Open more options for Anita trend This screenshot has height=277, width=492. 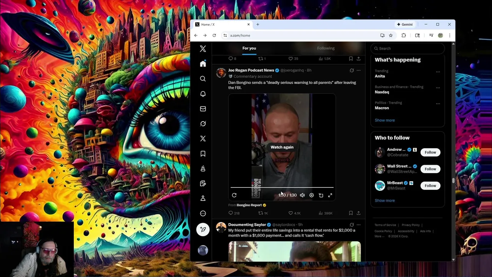click(438, 72)
